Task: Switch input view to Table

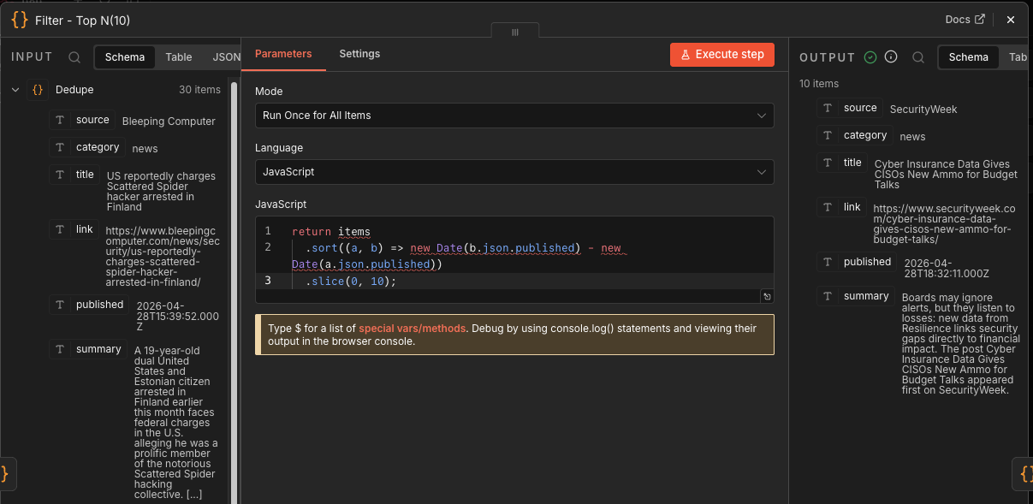Action: pos(179,57)
